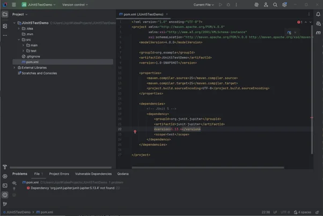The width and height of the screenshot is (323, 216).
Task: Expand the Version control dropdown
Action: pyautogui.click(x=75, y=5)
